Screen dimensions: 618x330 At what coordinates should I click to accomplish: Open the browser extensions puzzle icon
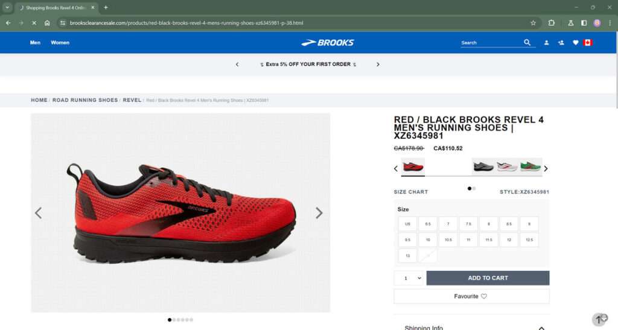(552, 23)
